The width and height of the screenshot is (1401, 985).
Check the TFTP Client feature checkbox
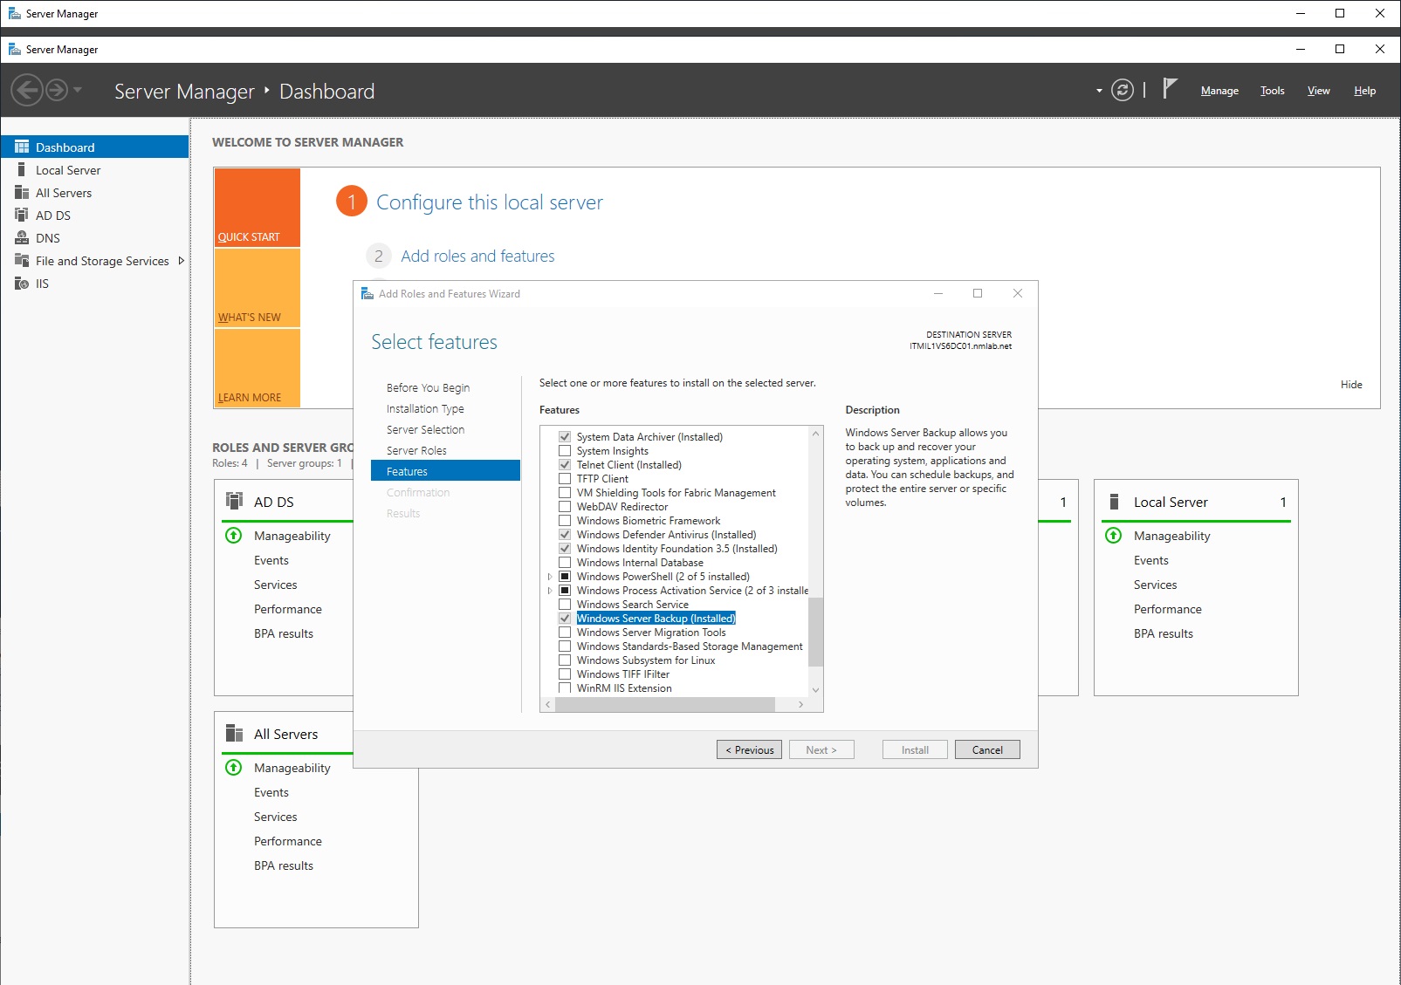pyautogui.click(x=565, y=478)
